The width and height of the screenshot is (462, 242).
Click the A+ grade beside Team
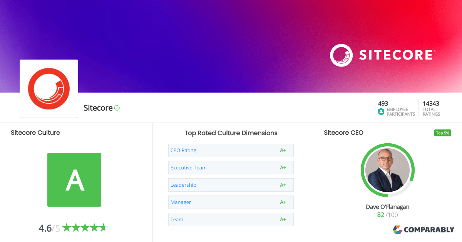283,219
